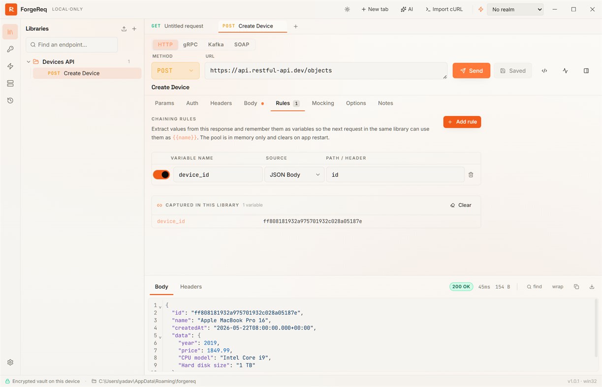Viewport: 602px width, 387px height.
Task: Open the server stack sidebar icon
Action: tap(10, 84)
